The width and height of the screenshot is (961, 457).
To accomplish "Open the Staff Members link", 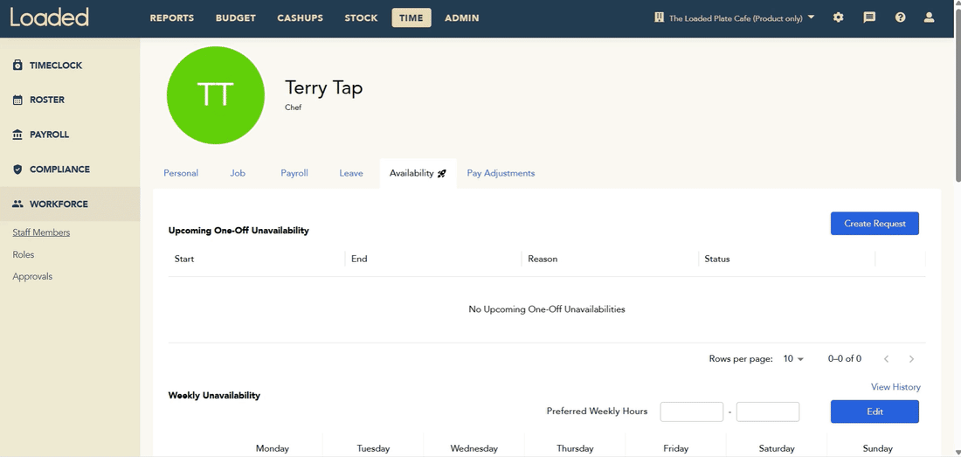I will [x=41, y=232].
